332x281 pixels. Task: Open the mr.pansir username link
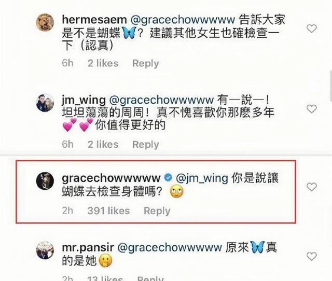[x=88, y=248]
